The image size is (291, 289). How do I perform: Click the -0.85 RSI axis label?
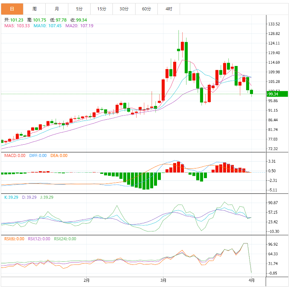[x=273, y=273]
